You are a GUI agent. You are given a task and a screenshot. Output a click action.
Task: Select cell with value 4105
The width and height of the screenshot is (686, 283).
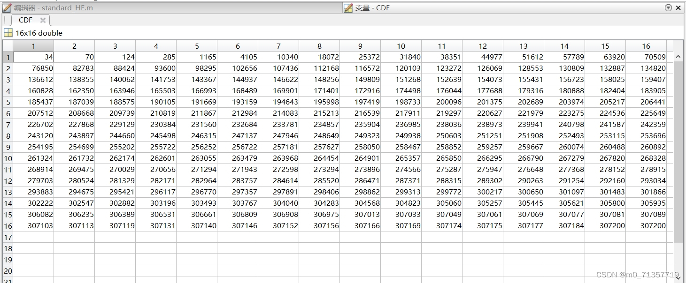238,57
